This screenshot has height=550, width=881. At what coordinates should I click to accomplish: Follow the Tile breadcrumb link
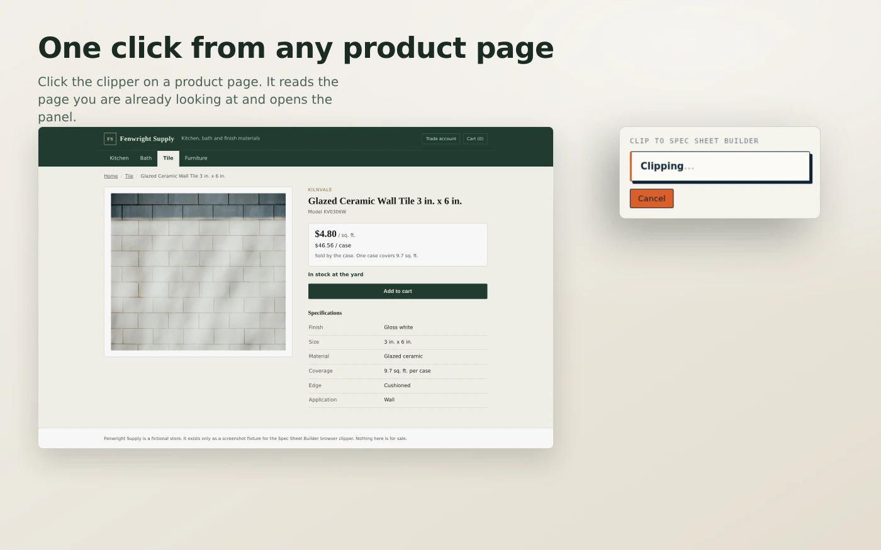(x=129, y=176)
